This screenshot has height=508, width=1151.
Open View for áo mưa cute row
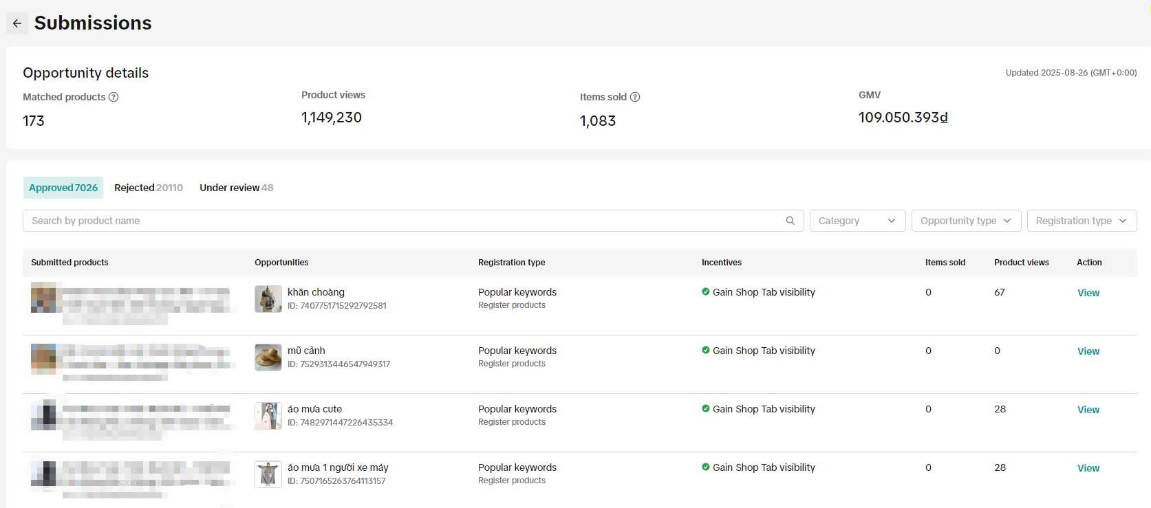(1088, 410)
